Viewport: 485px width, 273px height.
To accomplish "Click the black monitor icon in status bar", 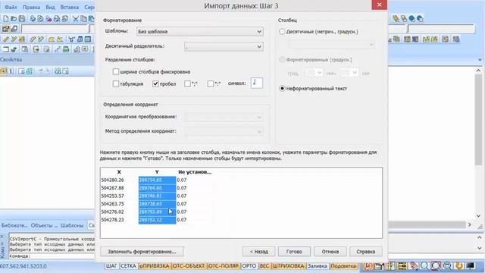I will click(471, 265).
